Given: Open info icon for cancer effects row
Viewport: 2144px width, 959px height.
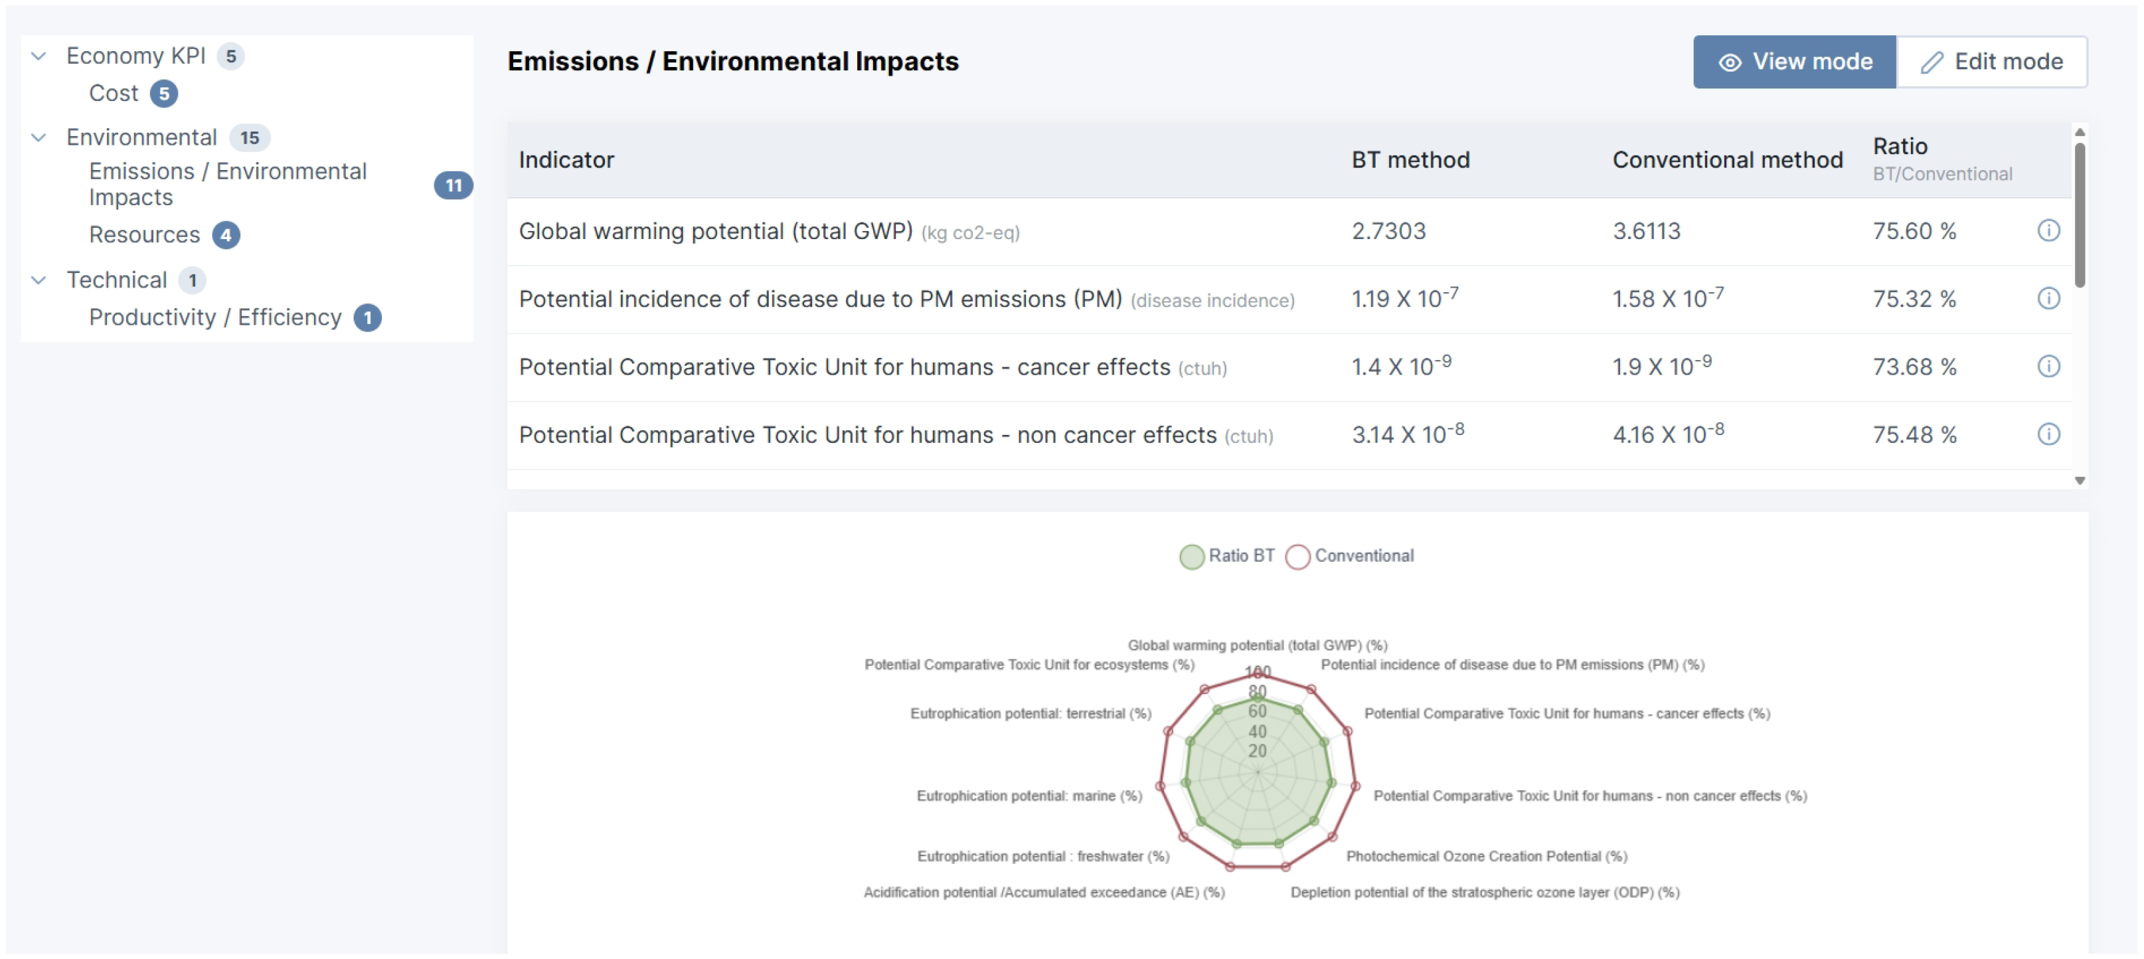Looking at the screenshot, I should (x=2048, y=367).
